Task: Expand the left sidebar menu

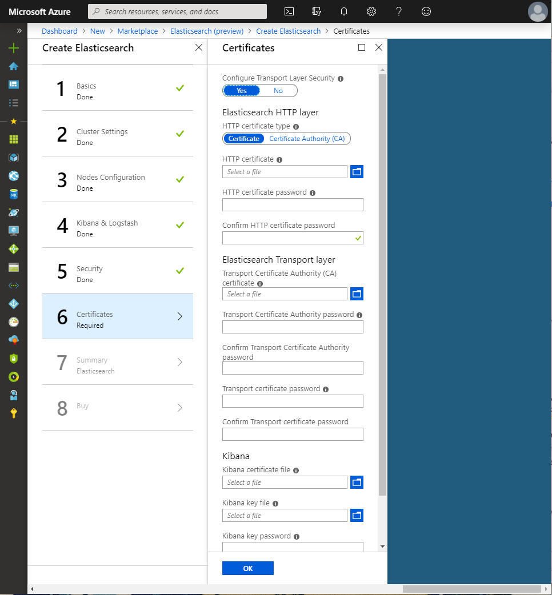Action: pos(19,31)
